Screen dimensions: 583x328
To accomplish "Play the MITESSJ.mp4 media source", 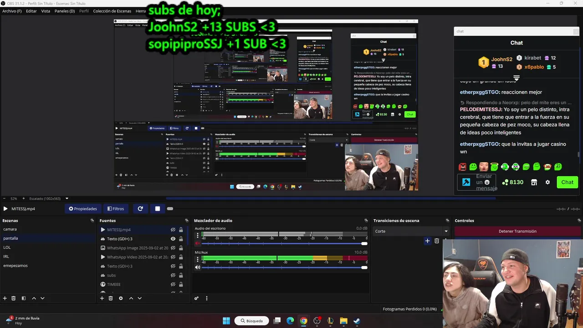I will point(5,209).
